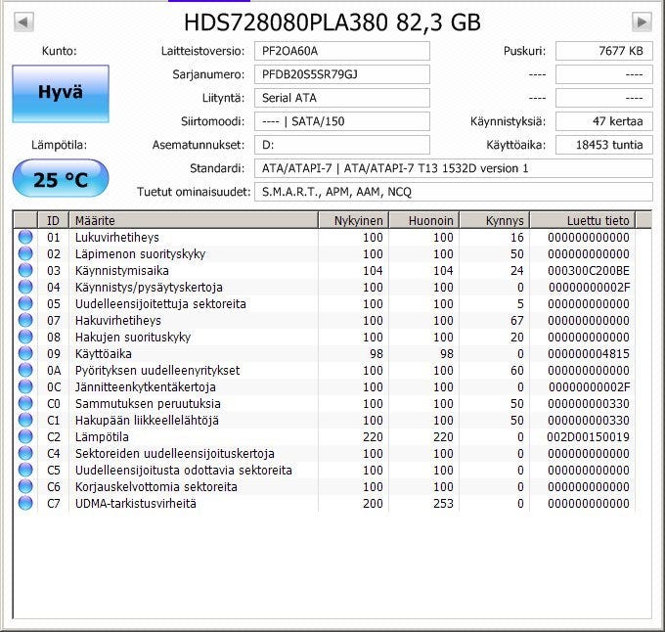Select the Jännitteenkytkentäkertoja attribute name
Screen dimensions: 665x632
coord(146,386)
